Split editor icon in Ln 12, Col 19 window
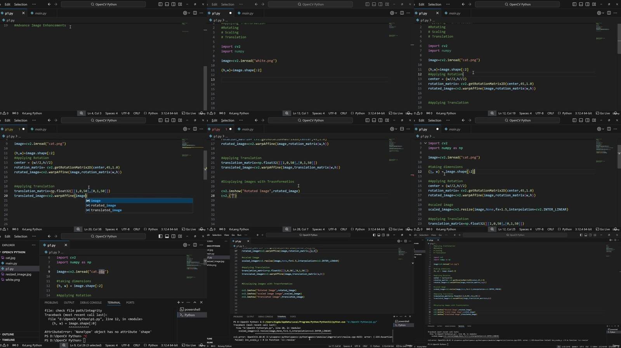The image size is (621, 348). point(609,13)
